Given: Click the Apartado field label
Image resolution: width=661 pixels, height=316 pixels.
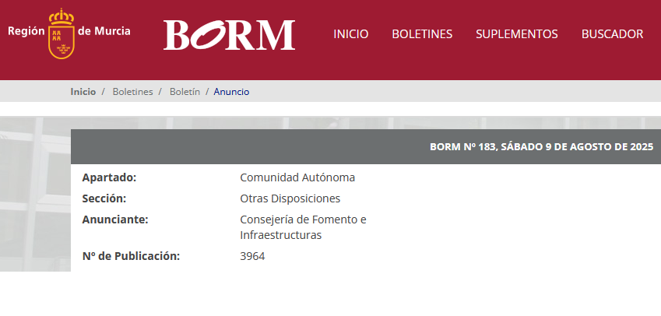Looking at the screenshot, I should coord(109,177).
